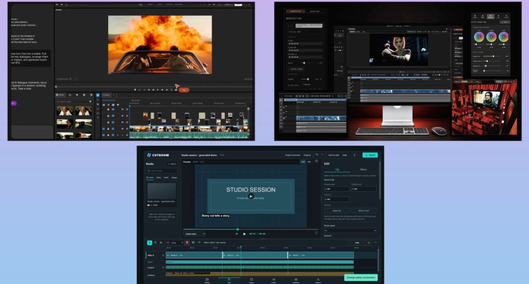This screenshot has width=529, height=284.
Task: Select the All media tab in Cutroom
Action: click(x=150, y=178)
